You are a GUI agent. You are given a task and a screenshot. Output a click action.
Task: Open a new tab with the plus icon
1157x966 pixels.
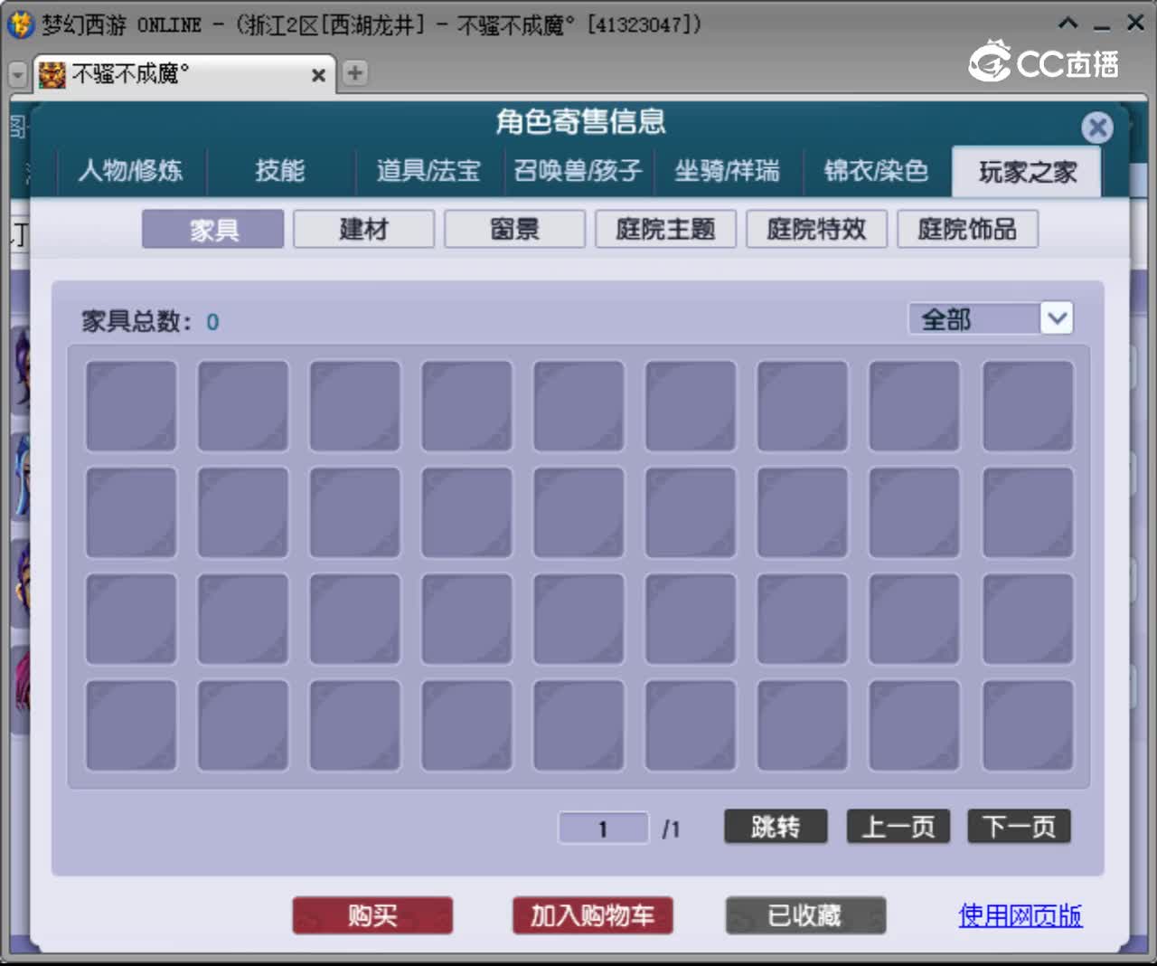(355, 73)
